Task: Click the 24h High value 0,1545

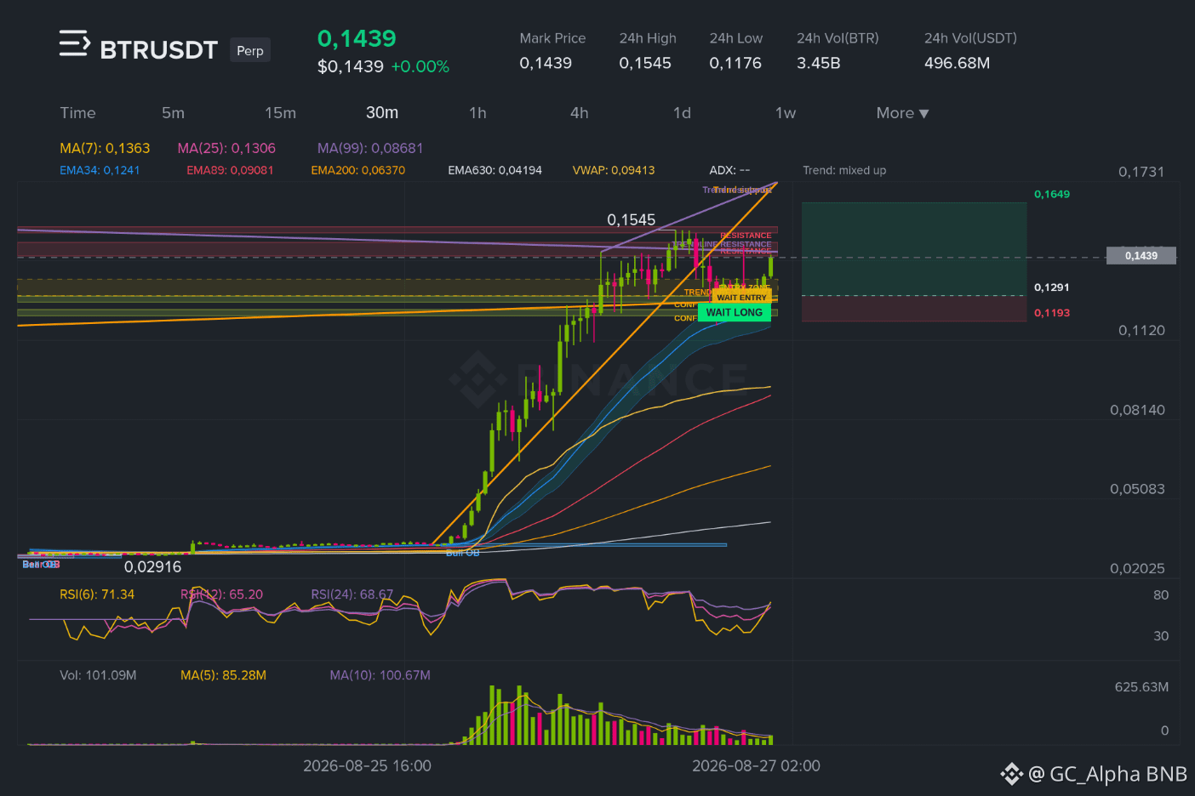Action: pyautogui.click(x=645, y=63)
